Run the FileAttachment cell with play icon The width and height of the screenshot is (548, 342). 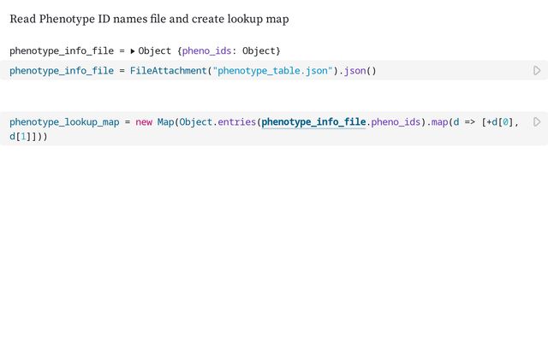537,71
